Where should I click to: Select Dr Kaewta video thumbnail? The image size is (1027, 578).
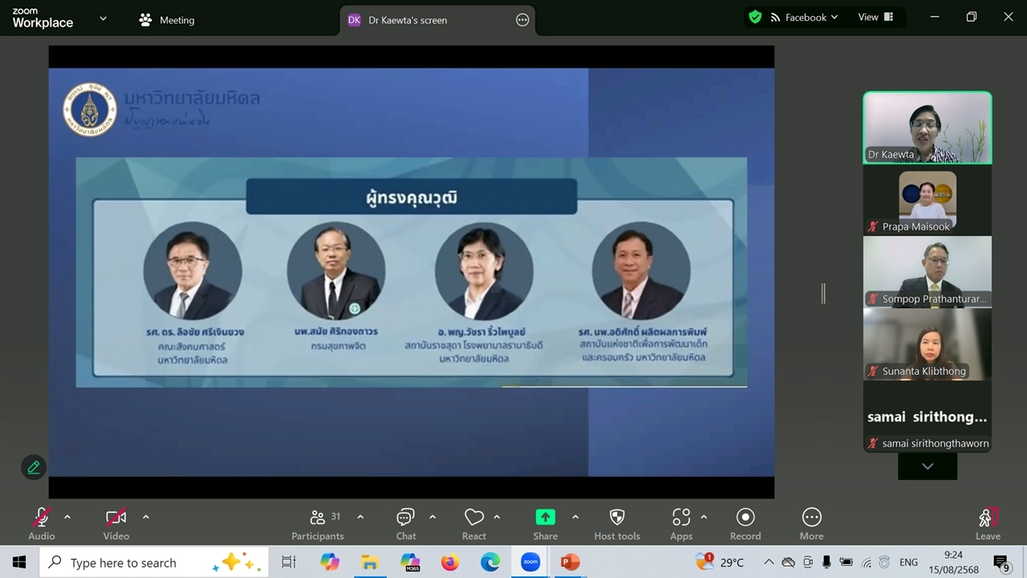pos(928,128)
